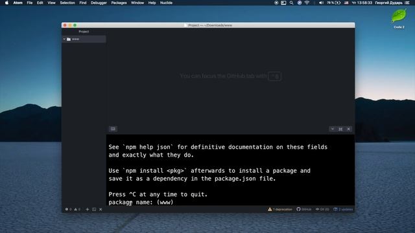
Task: Click the user name Георгий Дударь
Action: pos(388,3)
